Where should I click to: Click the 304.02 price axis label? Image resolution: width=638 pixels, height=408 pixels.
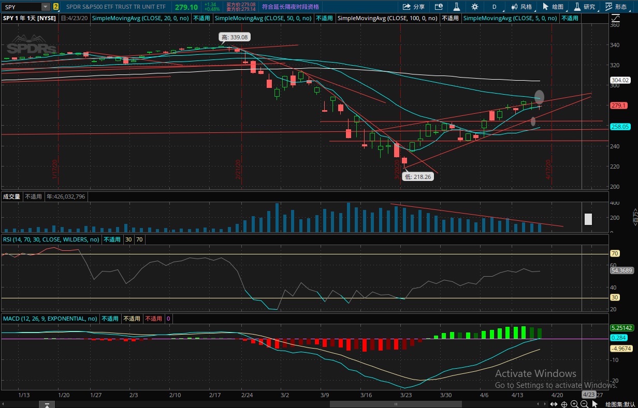click(619, 80)
